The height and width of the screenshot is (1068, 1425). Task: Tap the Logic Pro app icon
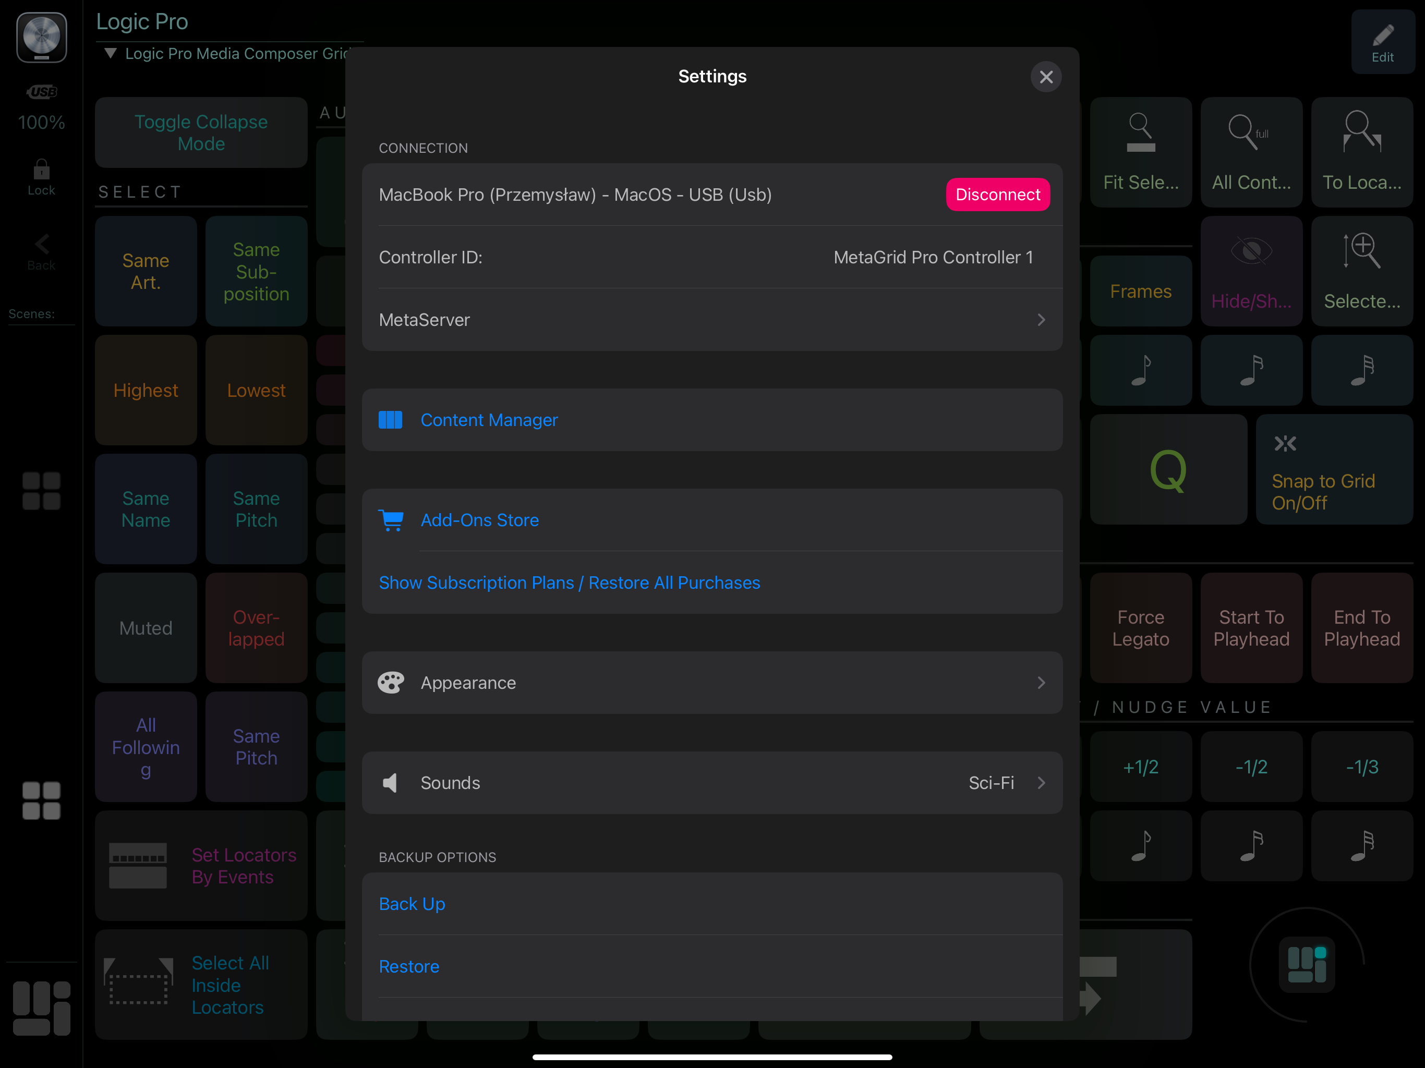coord(41,38)
